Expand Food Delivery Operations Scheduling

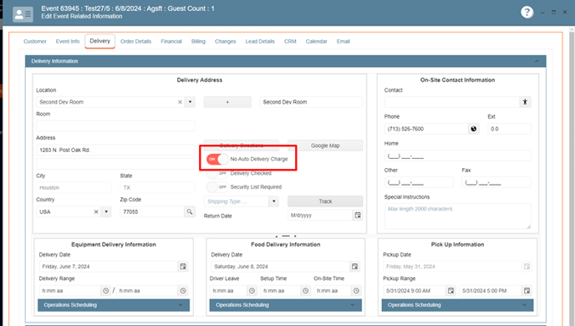286,305
